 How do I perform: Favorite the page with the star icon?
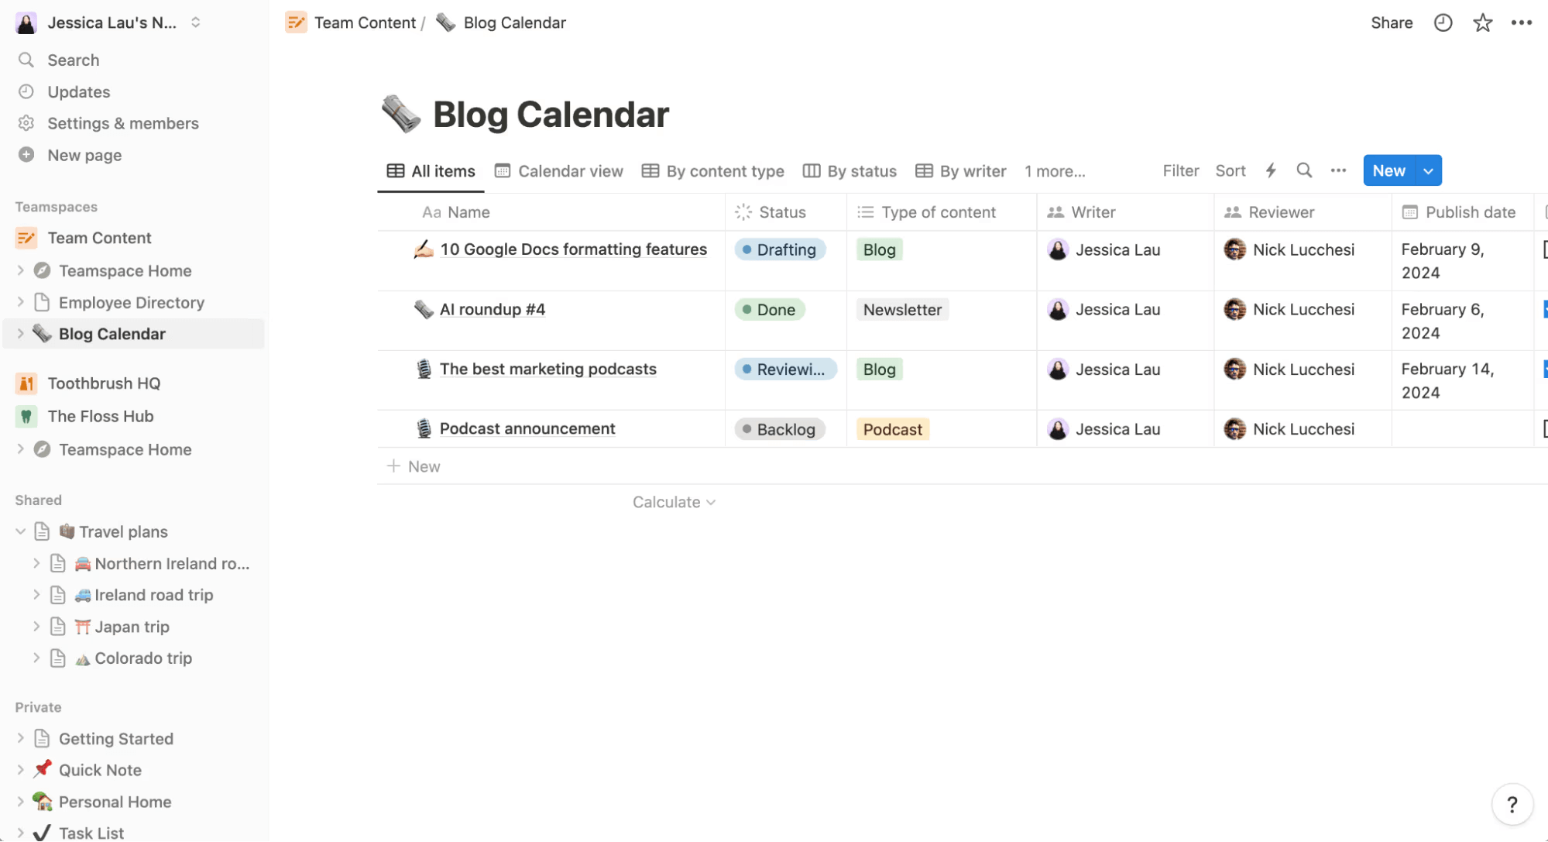point(1482,22)
